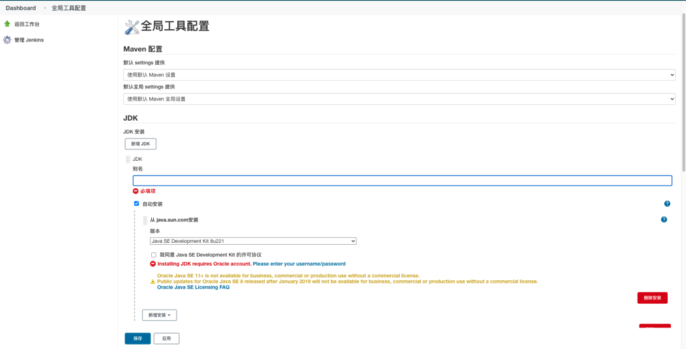Open the Oracle Java SE Licensing FAQ link
This screenshot has width=686, height=349.
pos(193,287)
